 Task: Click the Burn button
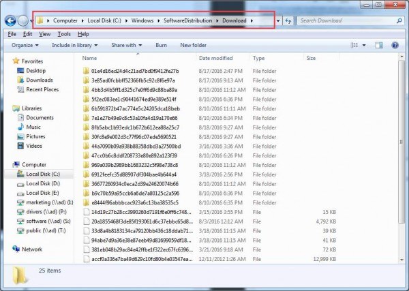tap(161, 45)
